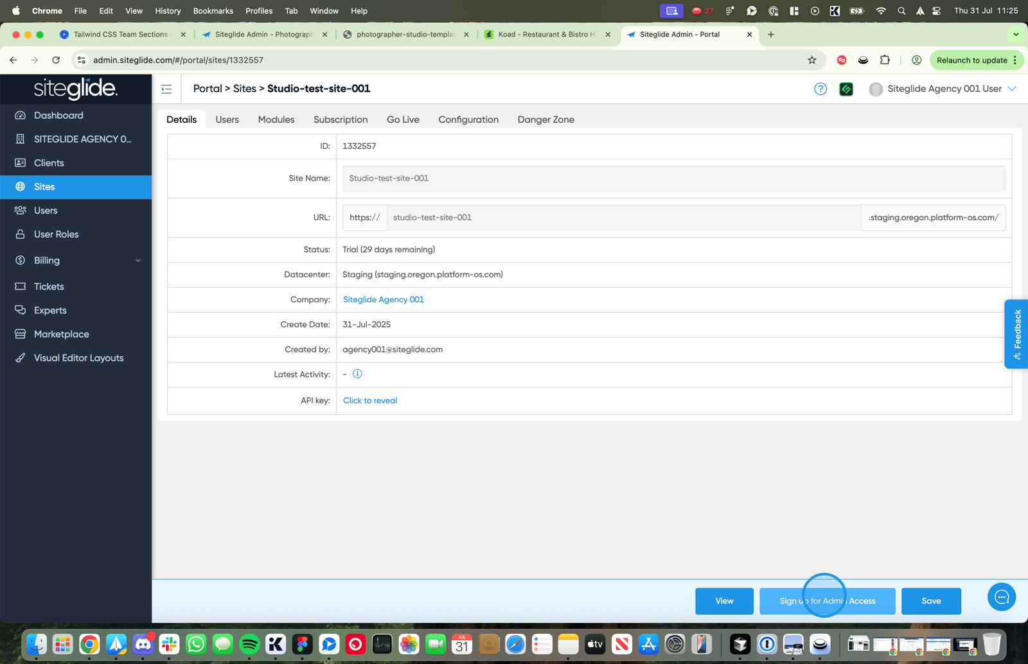Open the live chat bubble icon
The image size is (1028, 664).
click(x=1002, y=597)
